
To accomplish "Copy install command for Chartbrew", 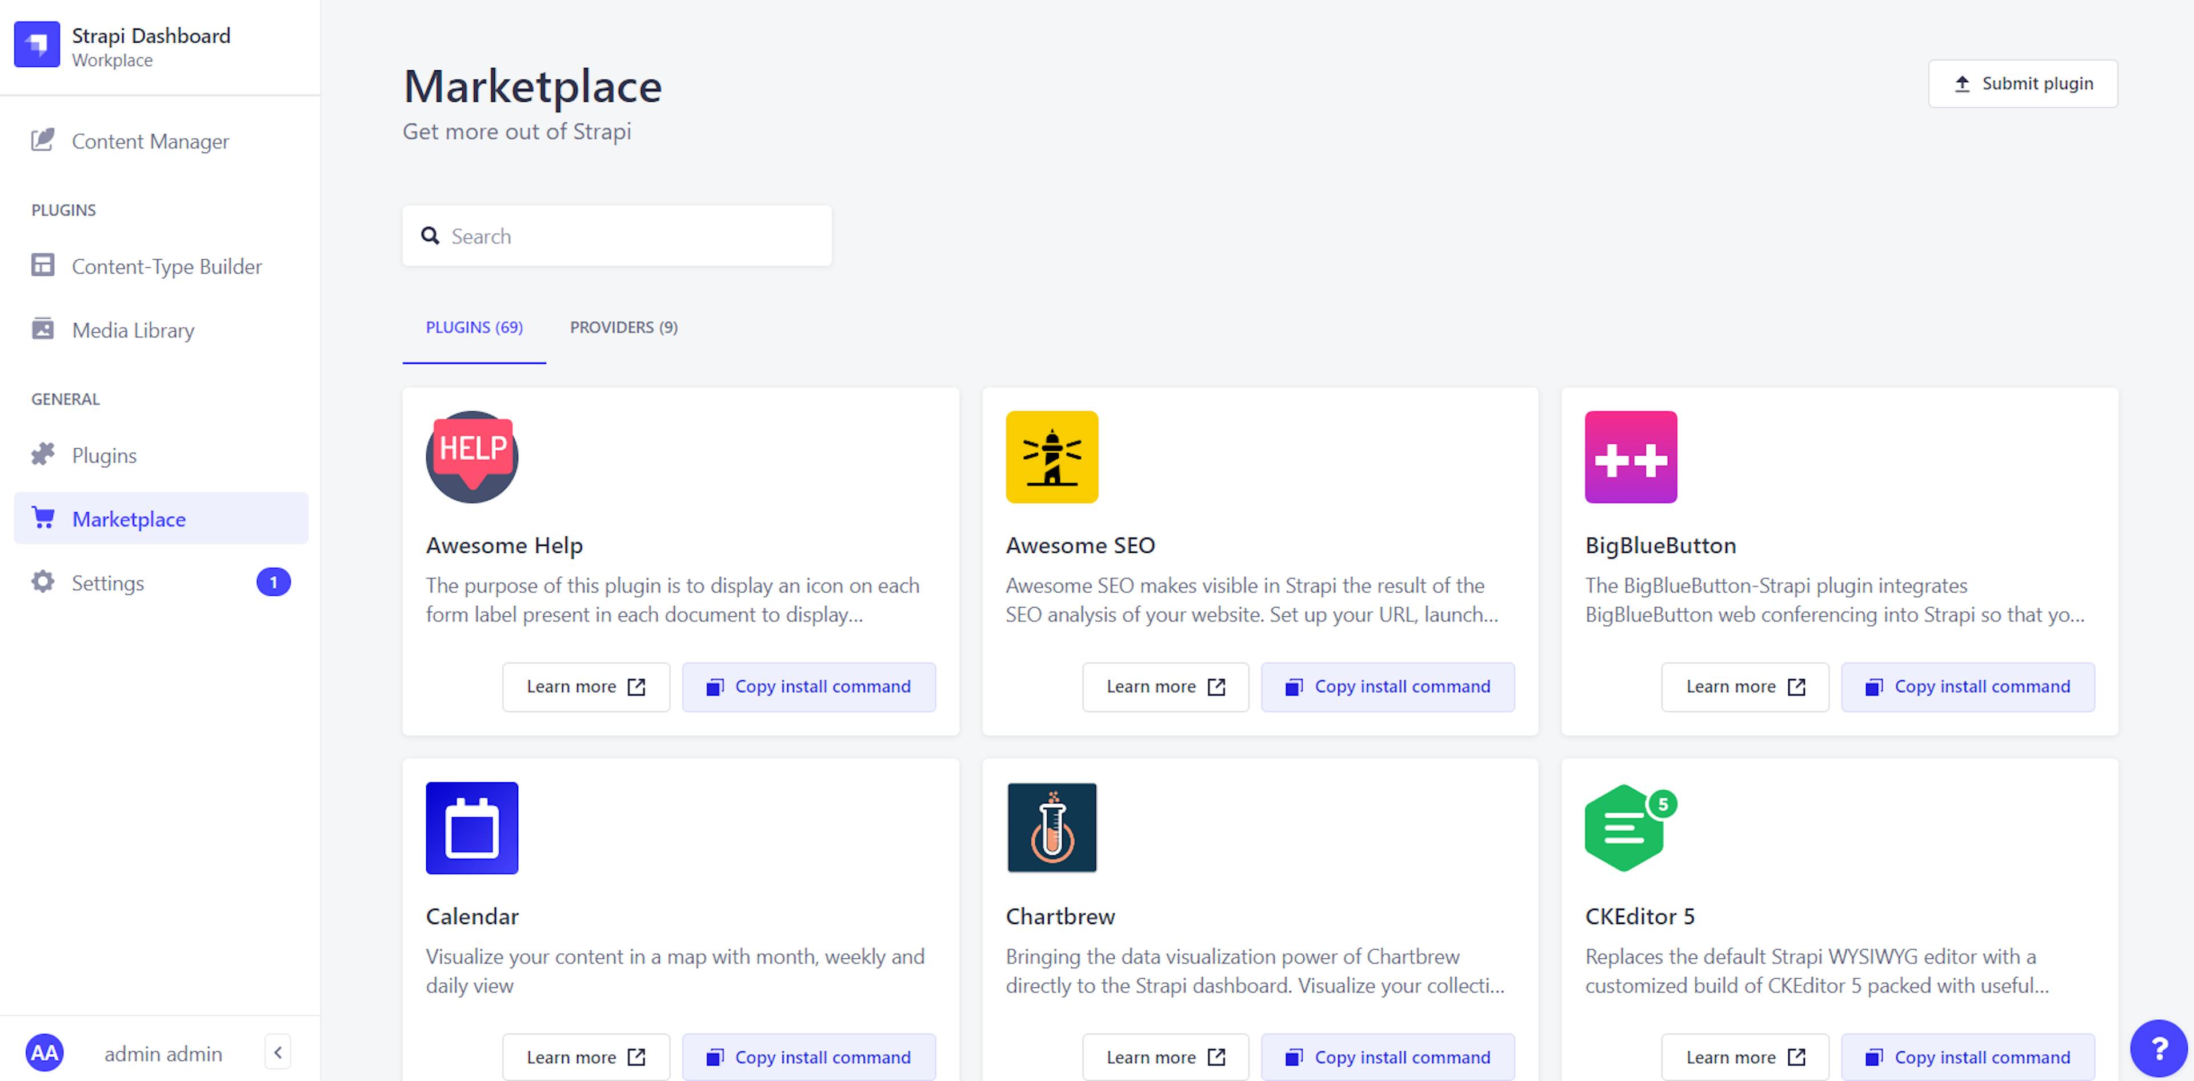I will click(x=1387, y=1057).
